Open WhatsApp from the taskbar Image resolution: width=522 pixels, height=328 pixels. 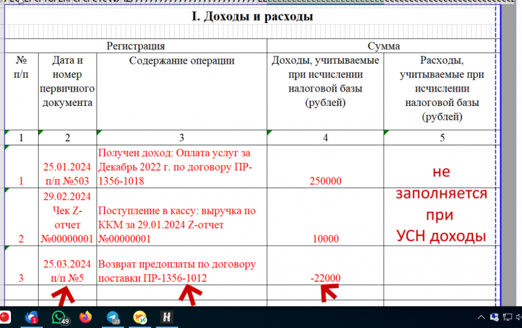tap(60, 317)
